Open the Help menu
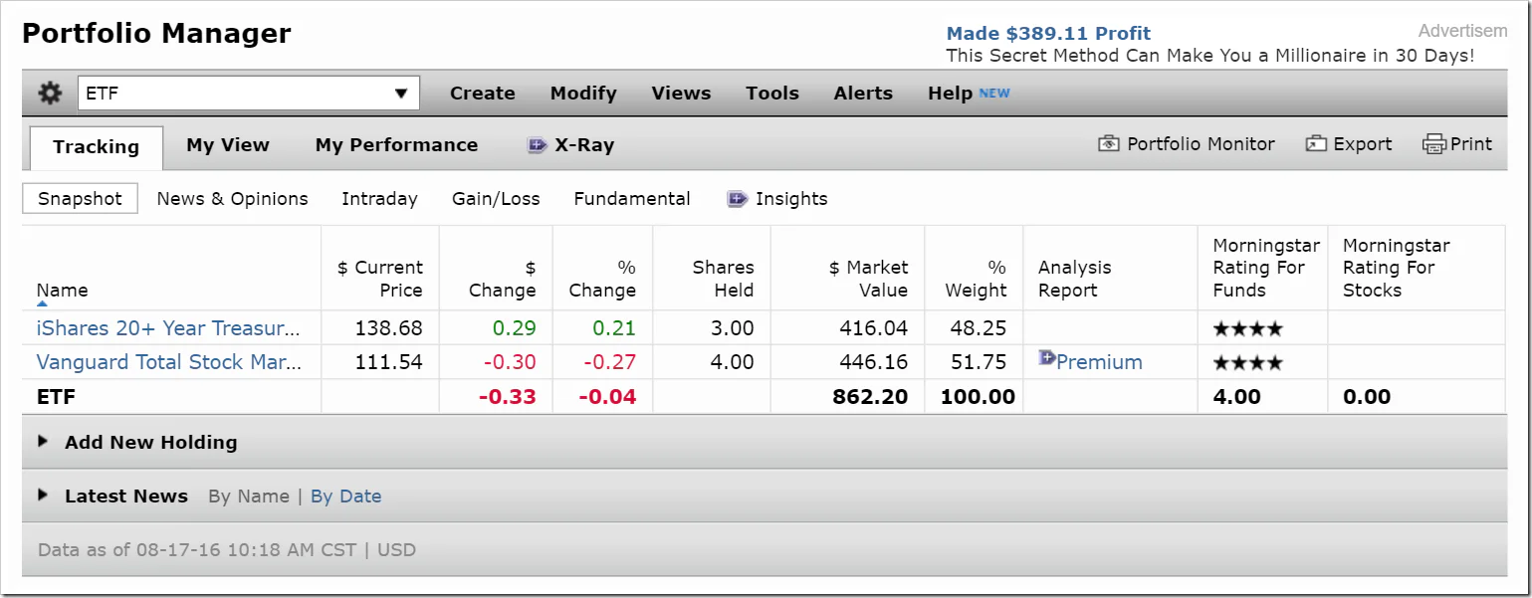Viewport: 1532px width, 598px height. (x=950, y=94)
